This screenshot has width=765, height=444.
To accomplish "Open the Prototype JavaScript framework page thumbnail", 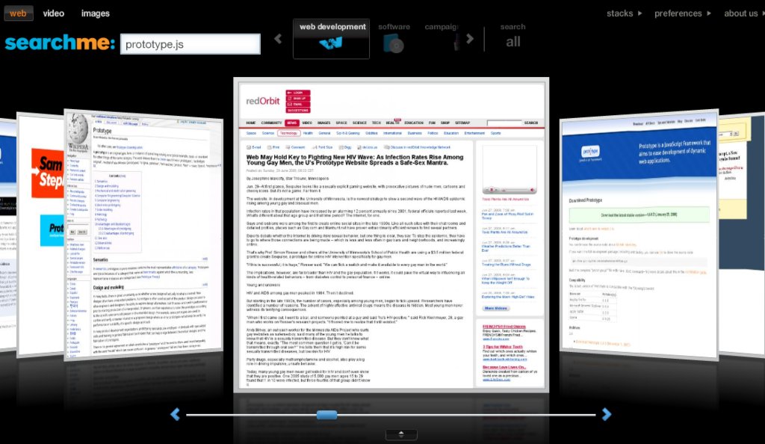I will pos(639,234).
